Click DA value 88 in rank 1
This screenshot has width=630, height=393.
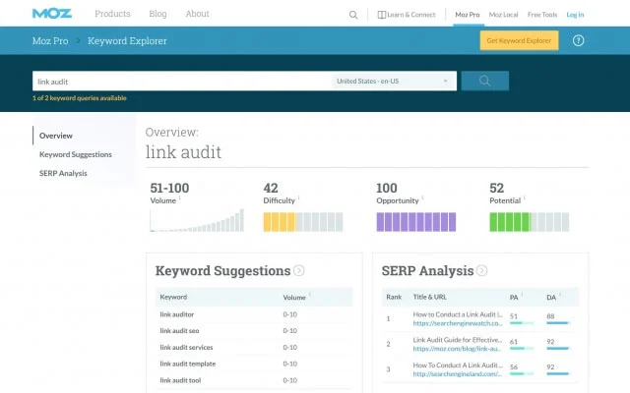coord(550,316)
